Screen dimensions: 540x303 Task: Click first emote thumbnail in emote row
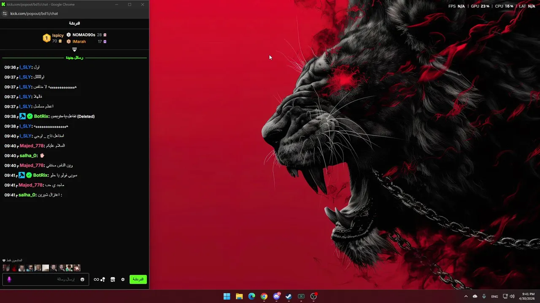(x=6, y=268)
